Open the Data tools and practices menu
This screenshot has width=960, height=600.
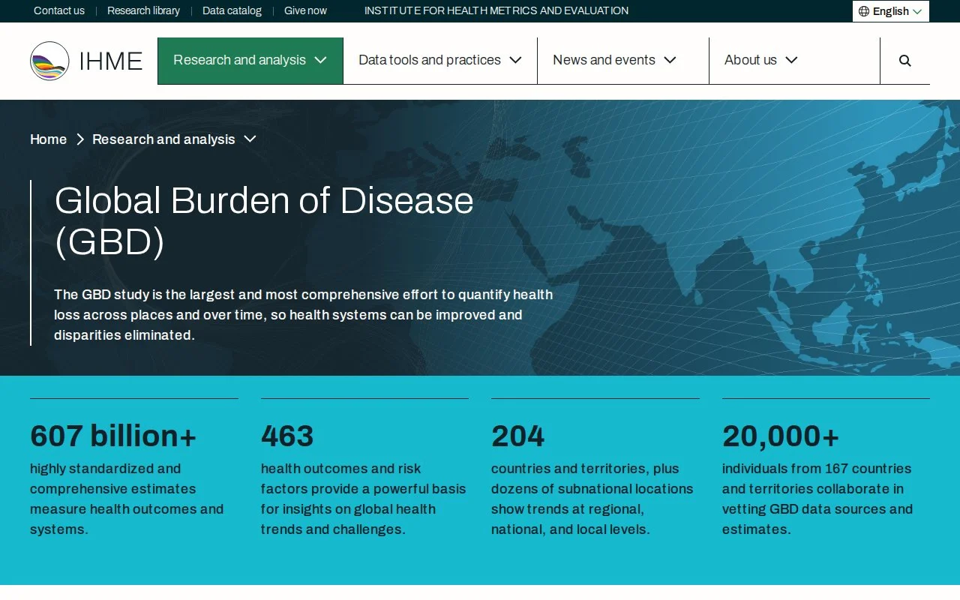point(440,61)
